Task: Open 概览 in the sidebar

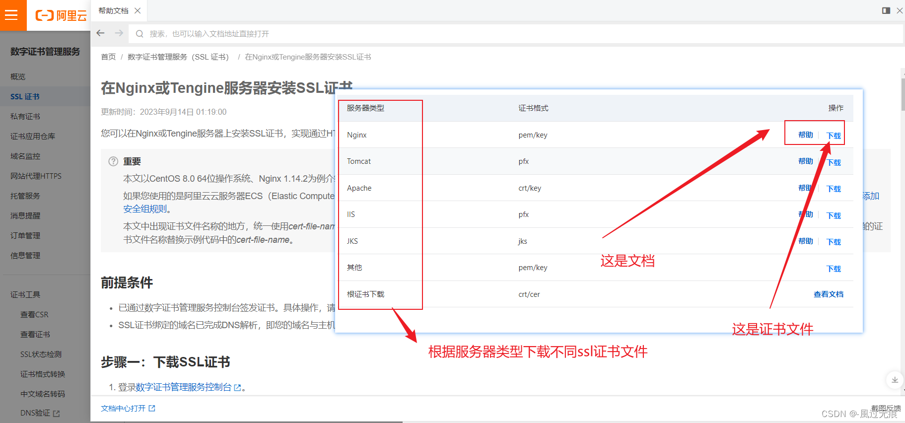Action: tap(18, 76)
